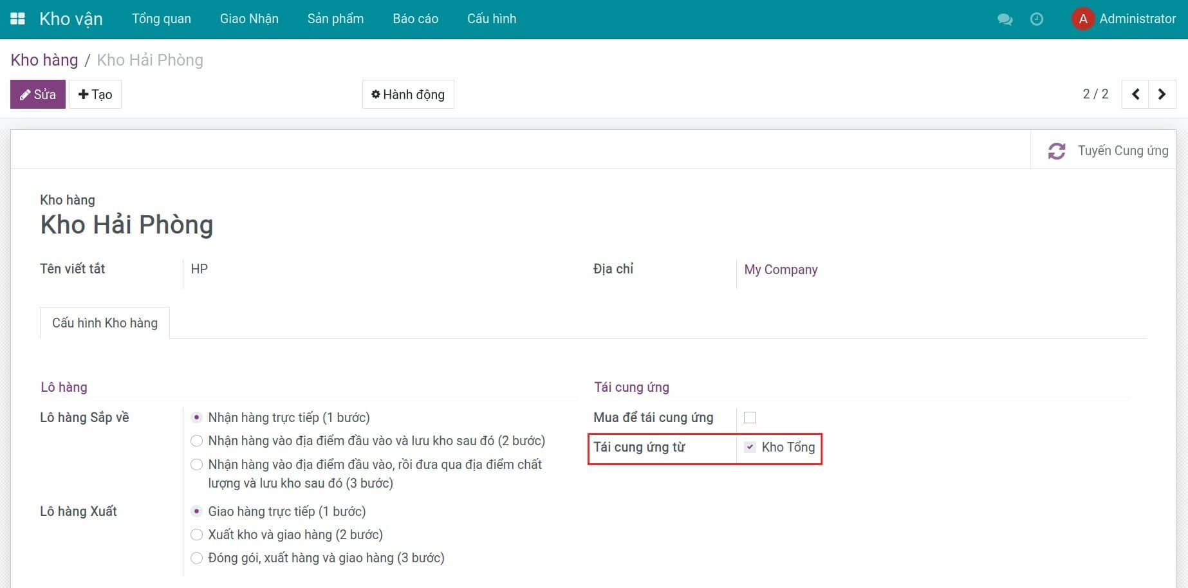The width and height of the screenshot is (1188, 588).
Task: Open the messaging conversations icon
Action: pos(1005,19)
